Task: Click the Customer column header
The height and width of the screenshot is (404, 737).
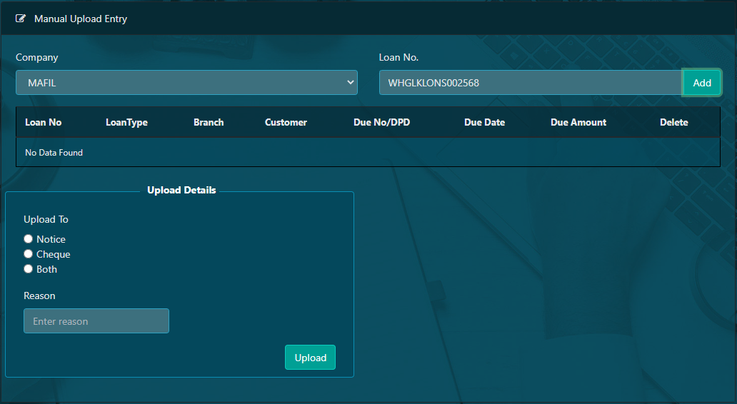Action: (286, 122)
